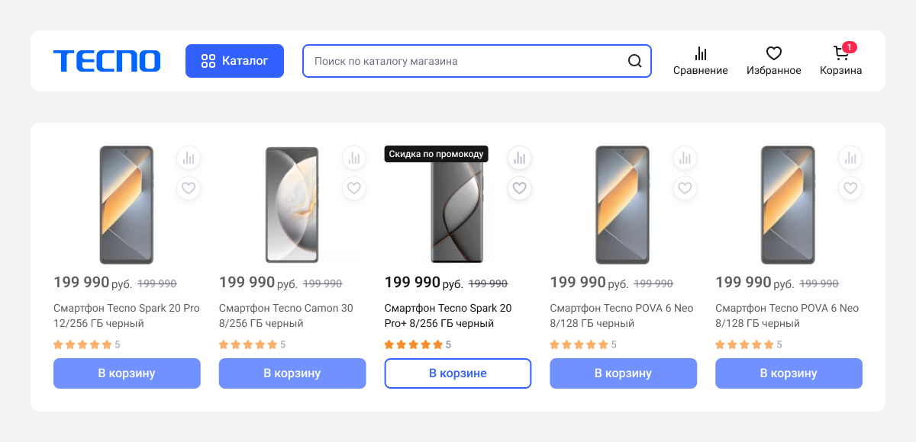Toggle favorite heart on Spark 20 Pro+
The width and height of the screenshot is (916, 442).
point(519,187)
